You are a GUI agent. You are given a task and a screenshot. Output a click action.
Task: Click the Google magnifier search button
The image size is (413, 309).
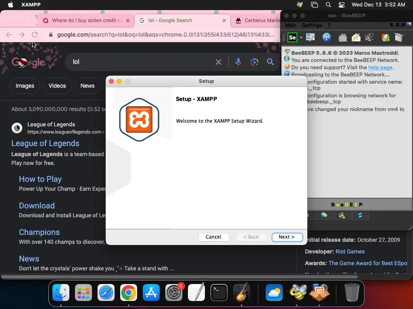coord(270,62)
